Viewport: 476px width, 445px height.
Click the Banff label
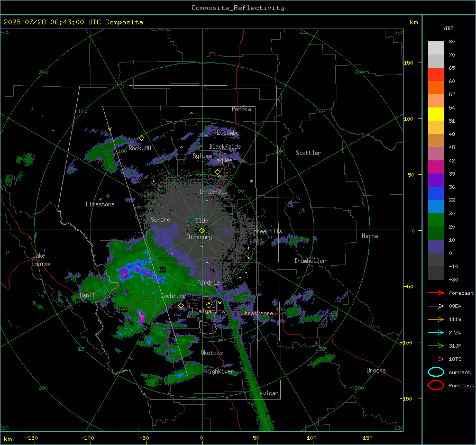point(87,295)
